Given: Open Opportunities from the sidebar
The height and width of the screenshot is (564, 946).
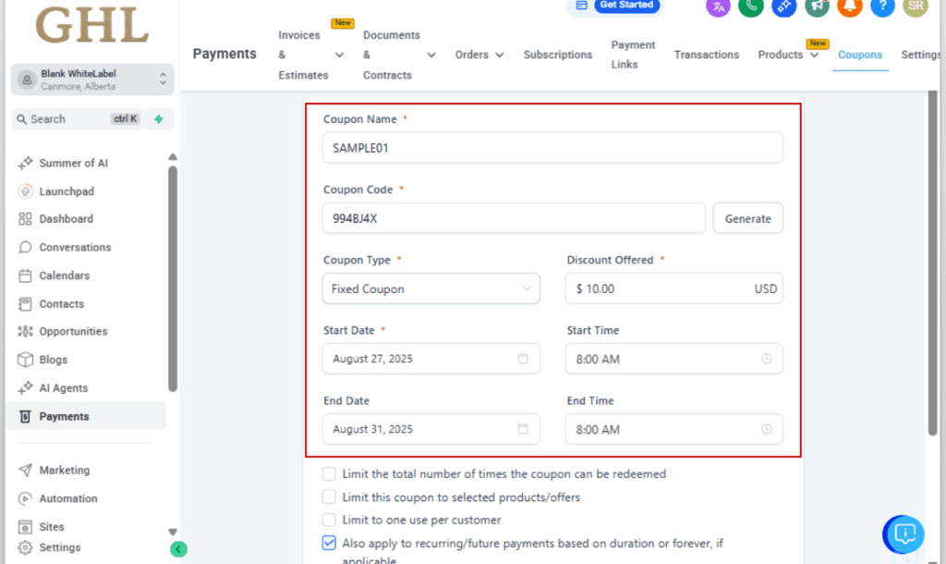Looking at the screenshot, I should pos(73,332).
